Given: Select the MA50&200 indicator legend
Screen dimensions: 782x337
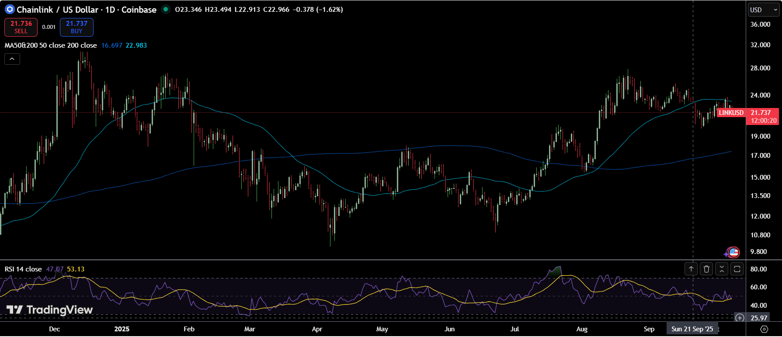Looking at the screenshot, I should tap(50, 45).
